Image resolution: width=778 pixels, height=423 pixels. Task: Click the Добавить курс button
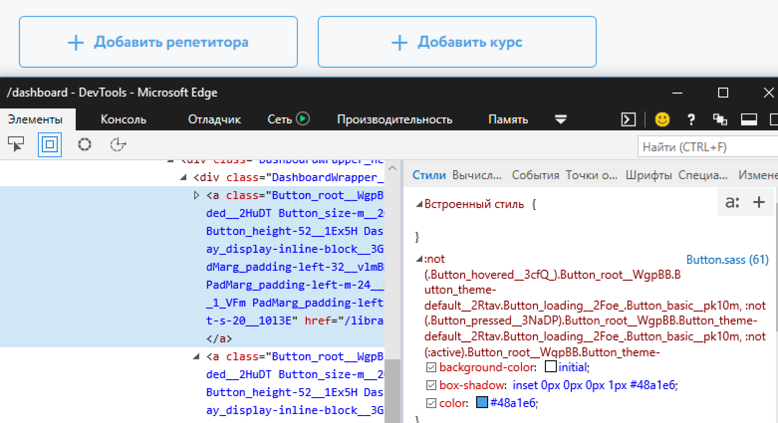(x=457, y=41)
